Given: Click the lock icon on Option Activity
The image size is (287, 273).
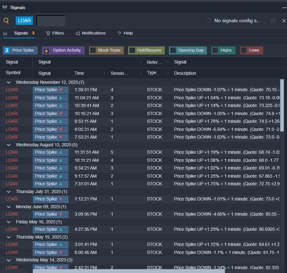Looking at the screenshot, I should coord(46,51).
